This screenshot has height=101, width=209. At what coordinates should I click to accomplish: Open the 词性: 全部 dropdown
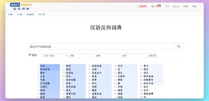click(55, 56)
